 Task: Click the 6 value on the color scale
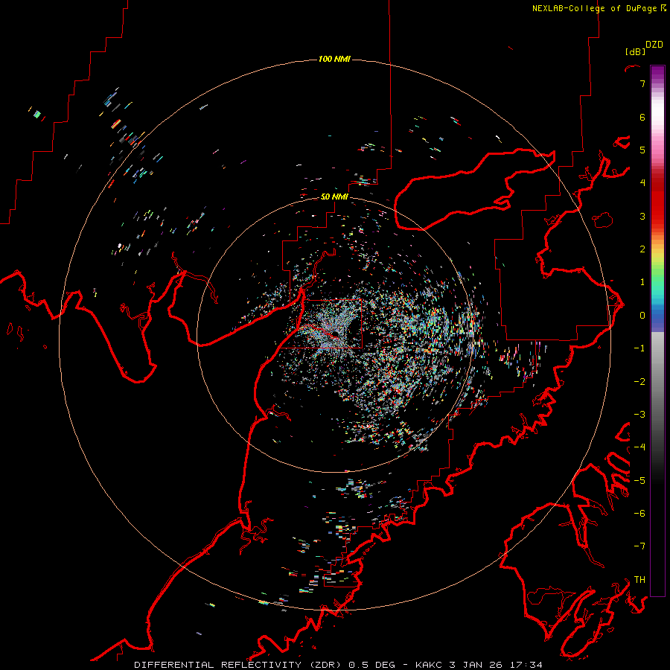pyautogui.click(x=642, y=117)
